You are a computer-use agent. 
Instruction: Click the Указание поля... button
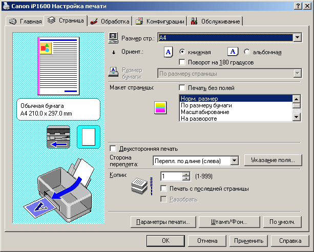(273, 160)
